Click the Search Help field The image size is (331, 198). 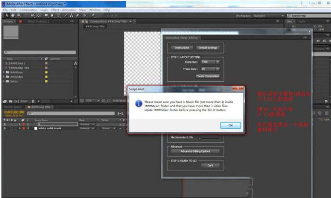(309, 16)
